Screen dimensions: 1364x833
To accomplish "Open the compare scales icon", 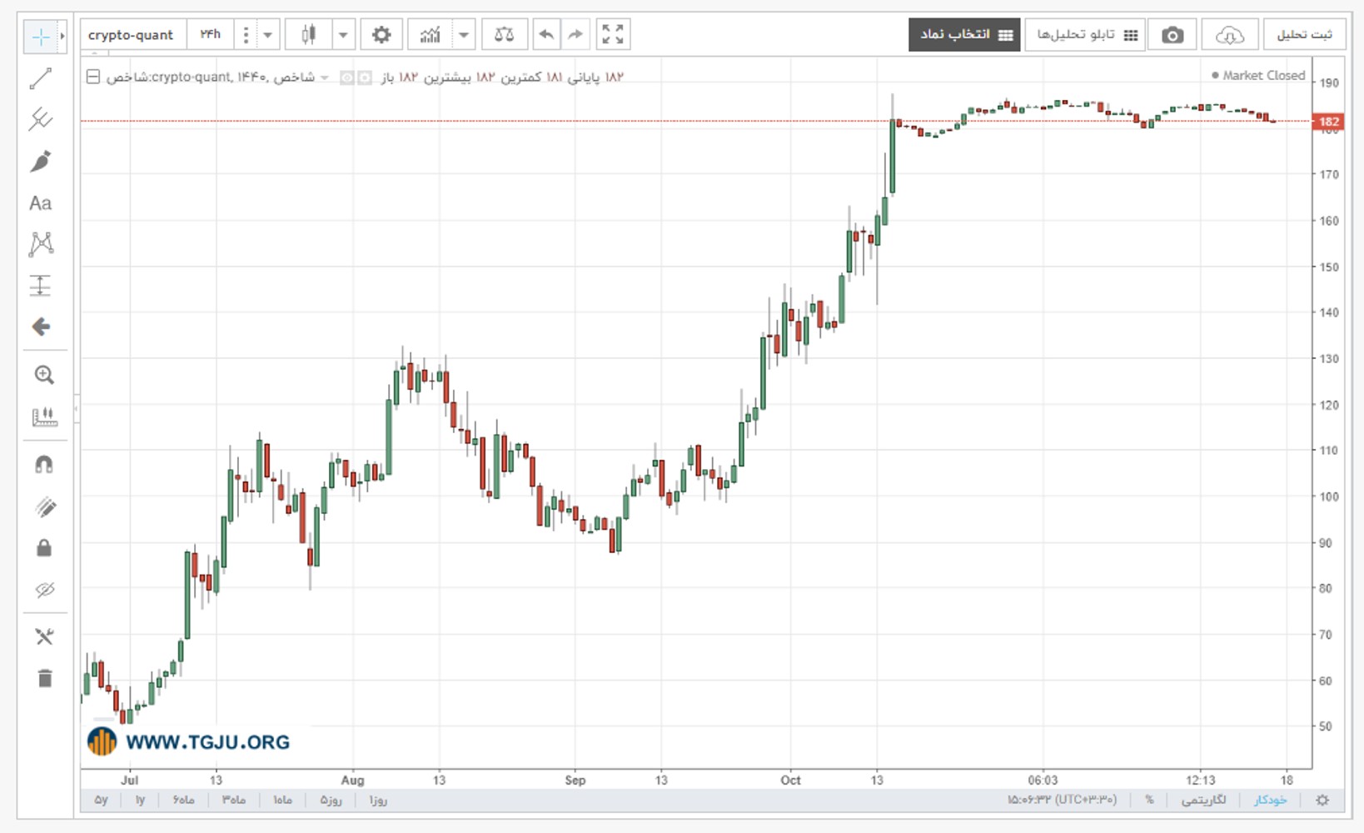I will tap(504, 35).
